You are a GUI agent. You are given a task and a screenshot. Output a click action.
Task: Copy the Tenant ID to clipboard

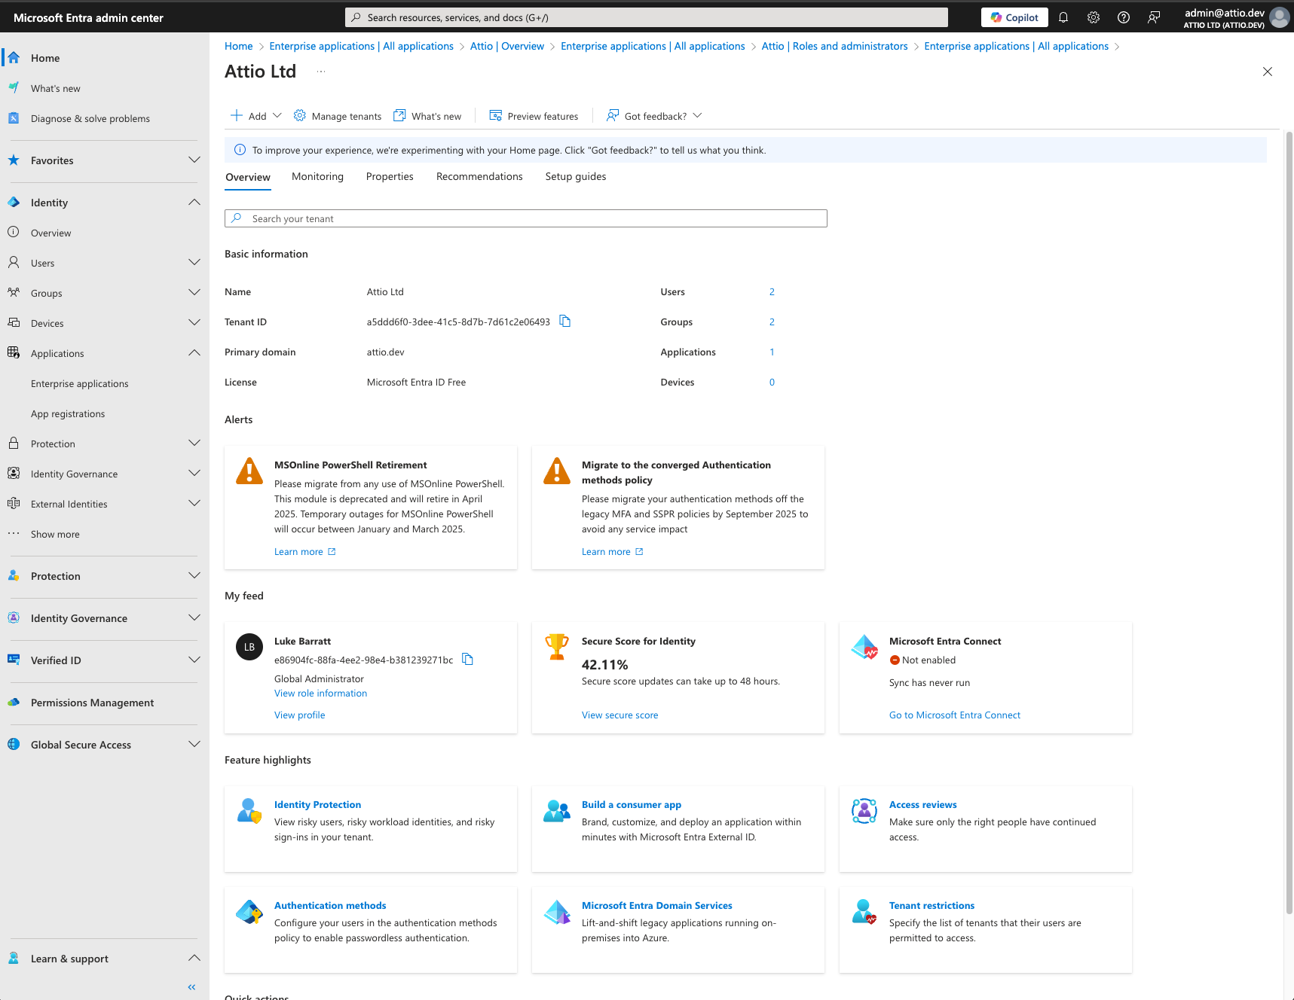[564, 322]
